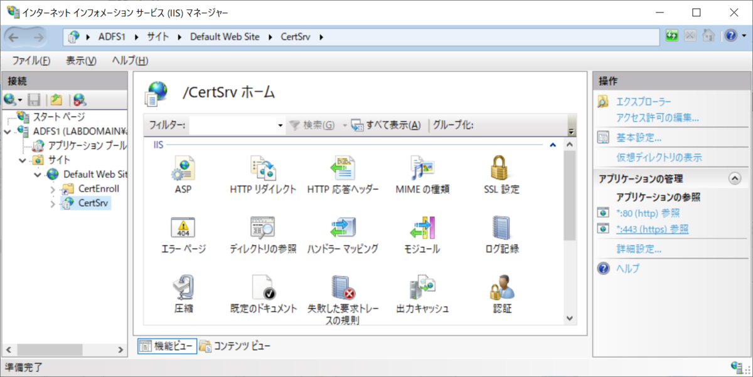This screenshot has height=377, width=753.
Task: Click the save icon in connections toolbar
Action: pyautogui.click(x=35, y=100)
